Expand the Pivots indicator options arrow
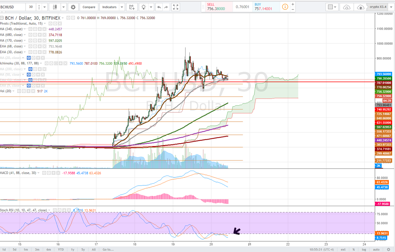 [x=45, y=24]
